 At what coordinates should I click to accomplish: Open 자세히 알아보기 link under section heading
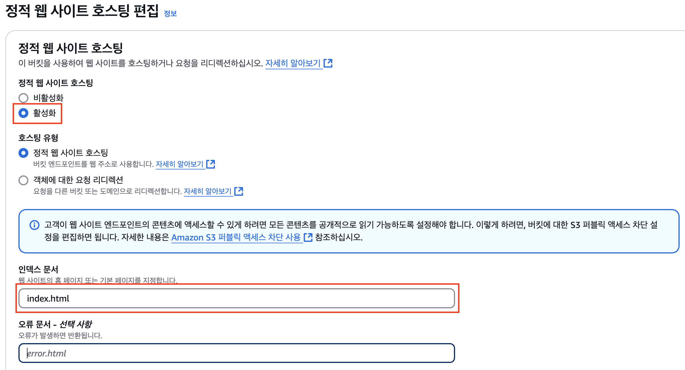coord(293,63)
